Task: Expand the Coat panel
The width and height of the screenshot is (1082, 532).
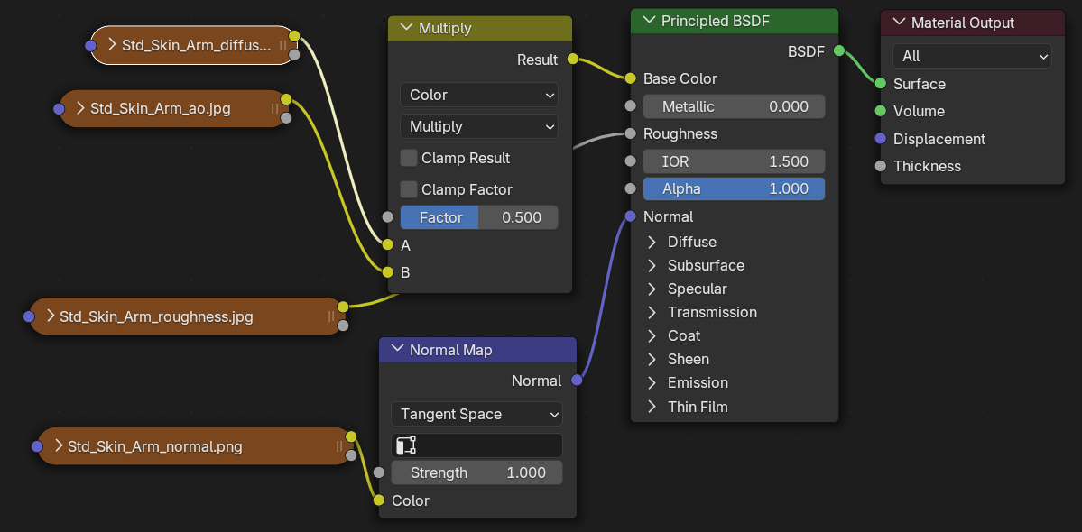Action: coord(652,335)
